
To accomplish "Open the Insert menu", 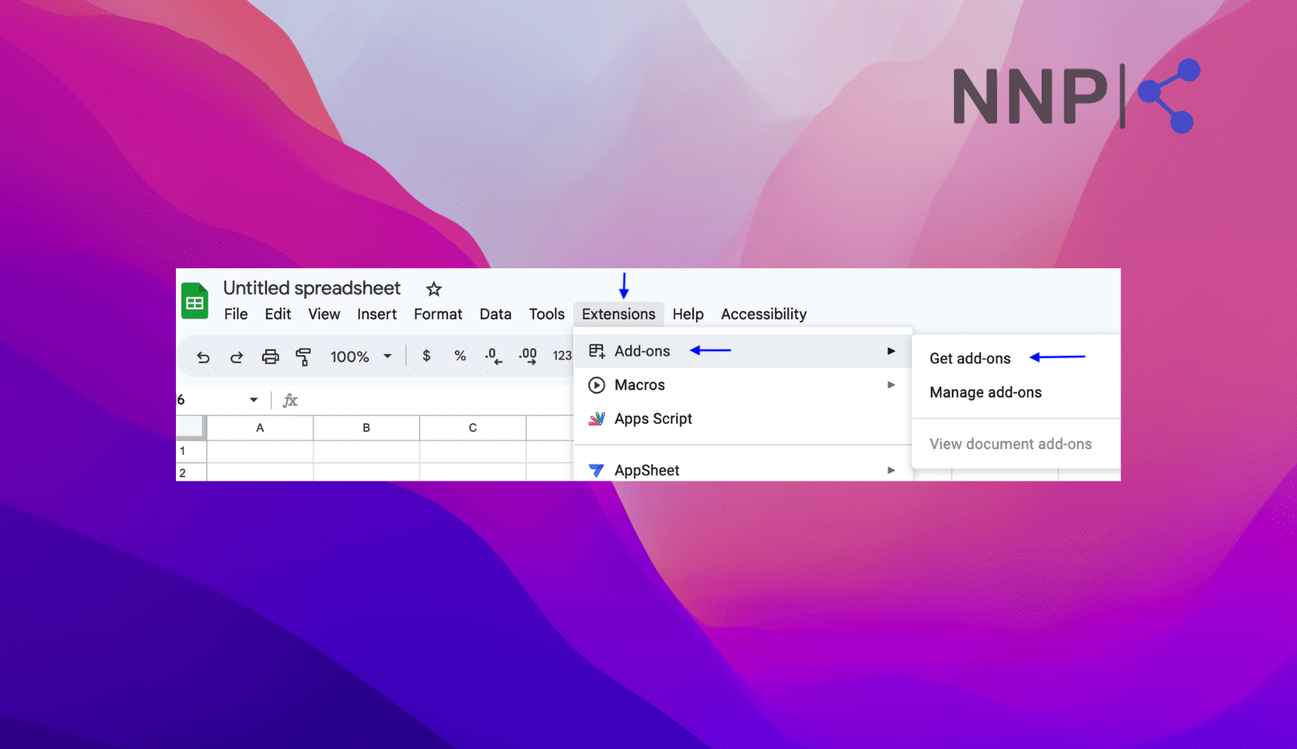I will pos(377,314).
